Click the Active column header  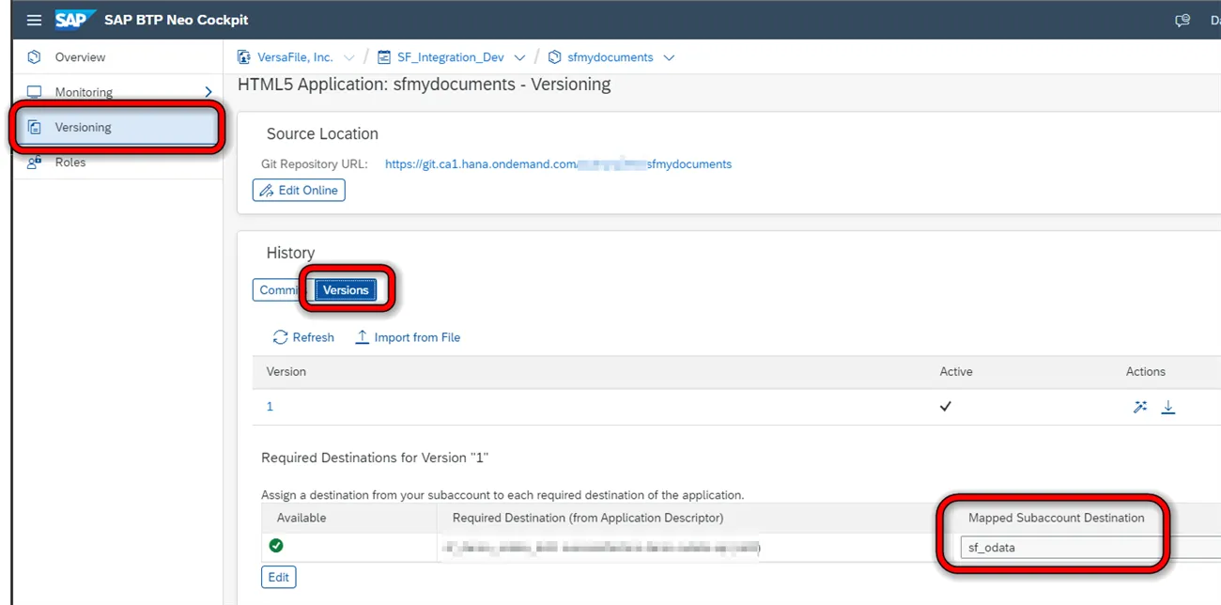point(956,372)
